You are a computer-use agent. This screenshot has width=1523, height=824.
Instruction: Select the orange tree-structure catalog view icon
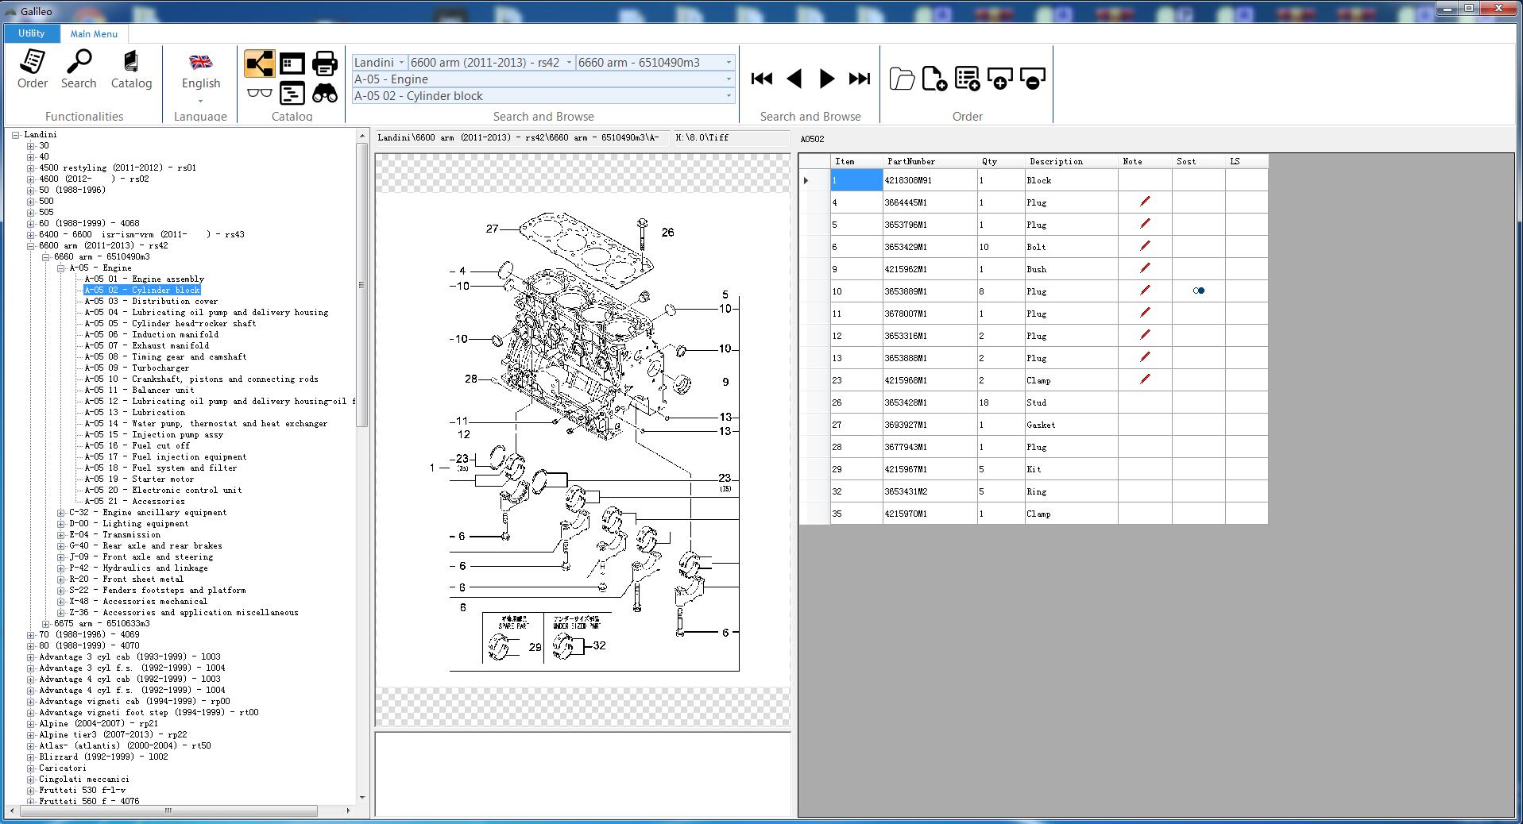click(x=260, y=64)
